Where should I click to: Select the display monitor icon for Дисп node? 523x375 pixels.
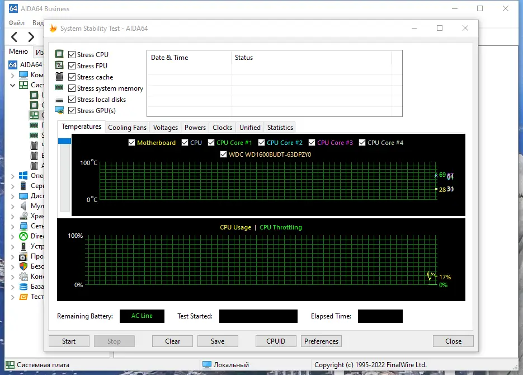coord(23,196)
